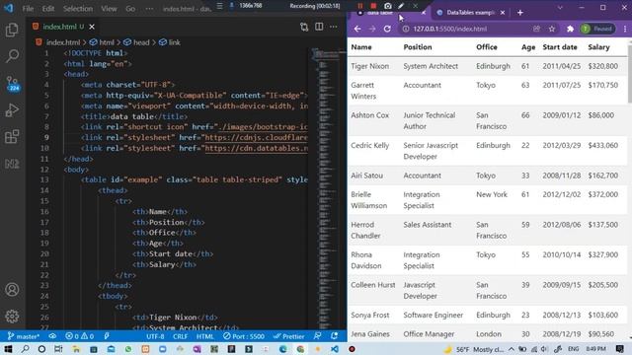
Task: Change the CRLF line ending setting
Action: [x=180, y=336]
